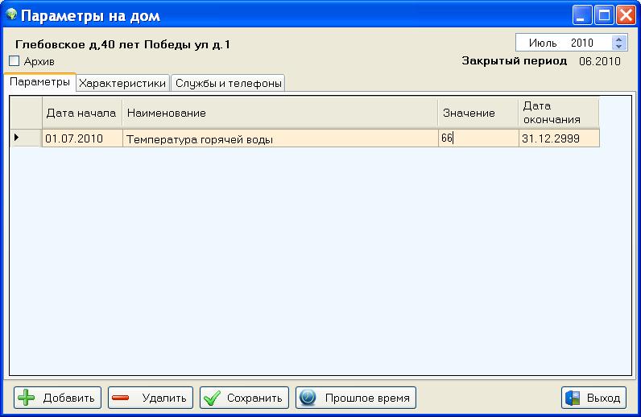Click the Наименование column header
This screenshot has height=417, width=641.
point(280,113)
